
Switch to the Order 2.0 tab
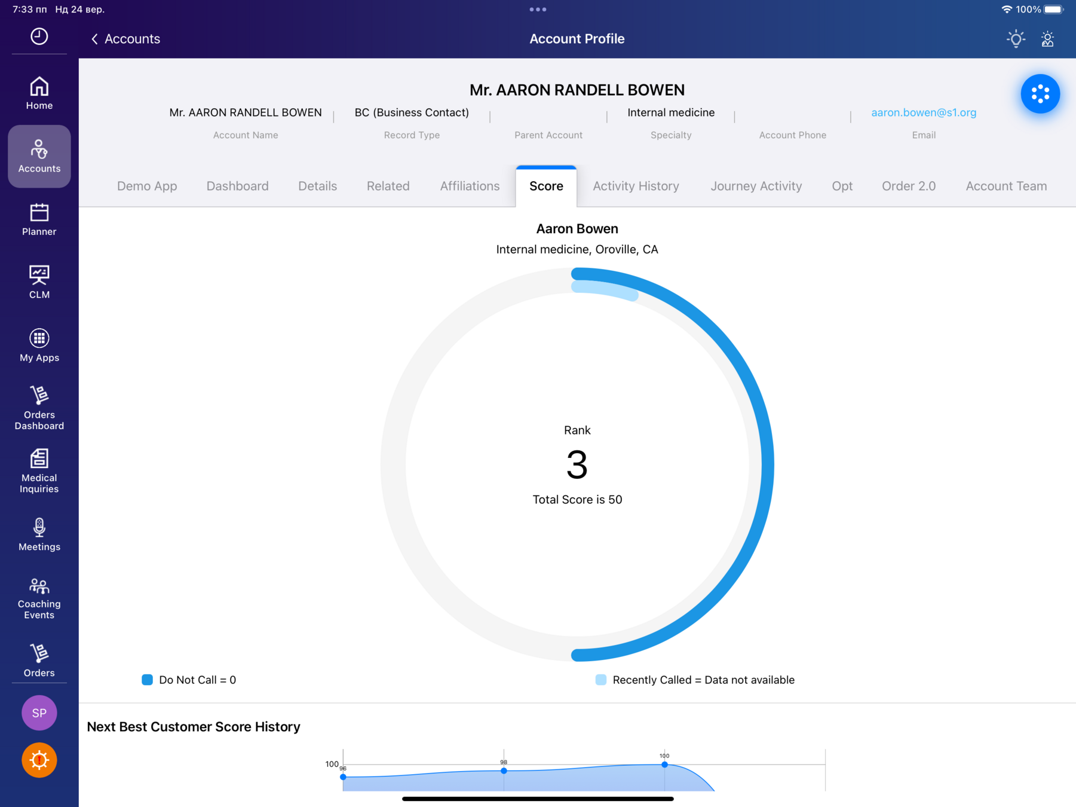click(909, 186)
